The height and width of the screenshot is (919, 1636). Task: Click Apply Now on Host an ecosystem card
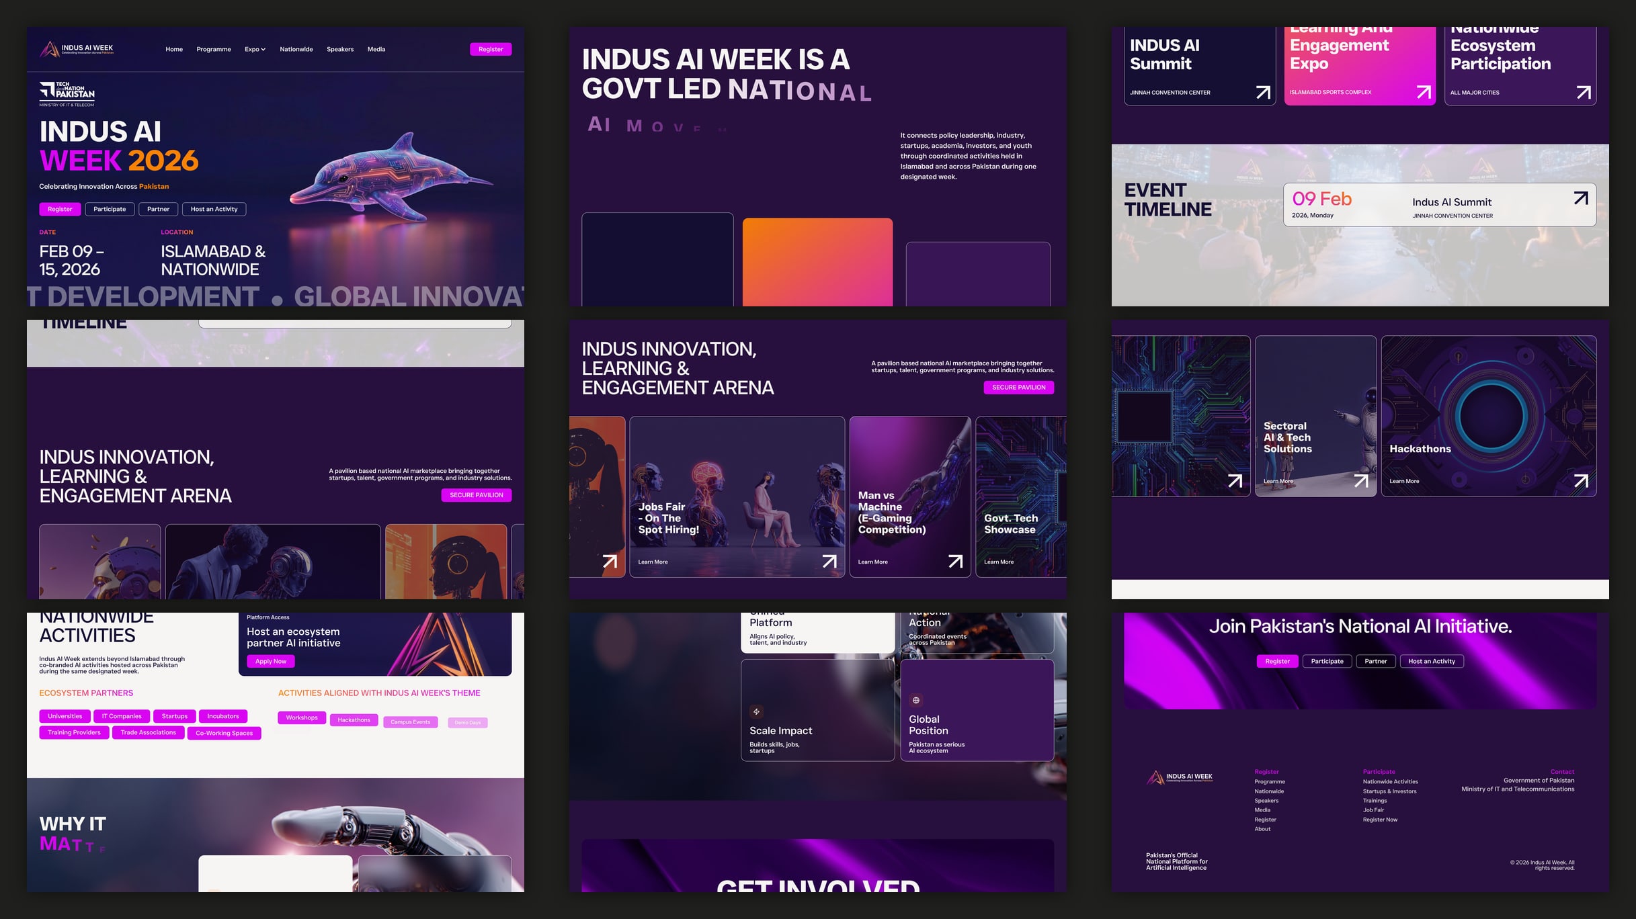point(270,661)
